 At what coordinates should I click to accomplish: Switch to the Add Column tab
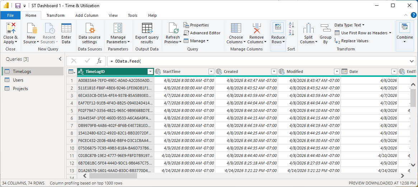(86, 15)
